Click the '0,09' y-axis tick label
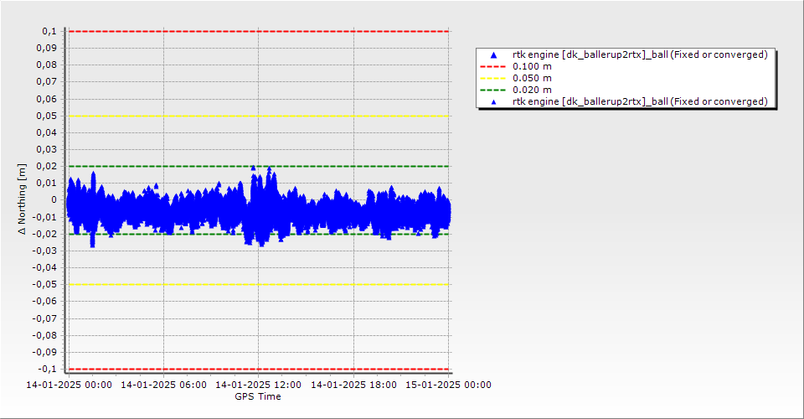Viewport: 804px width, 419px height. click(x=47, y=49)
